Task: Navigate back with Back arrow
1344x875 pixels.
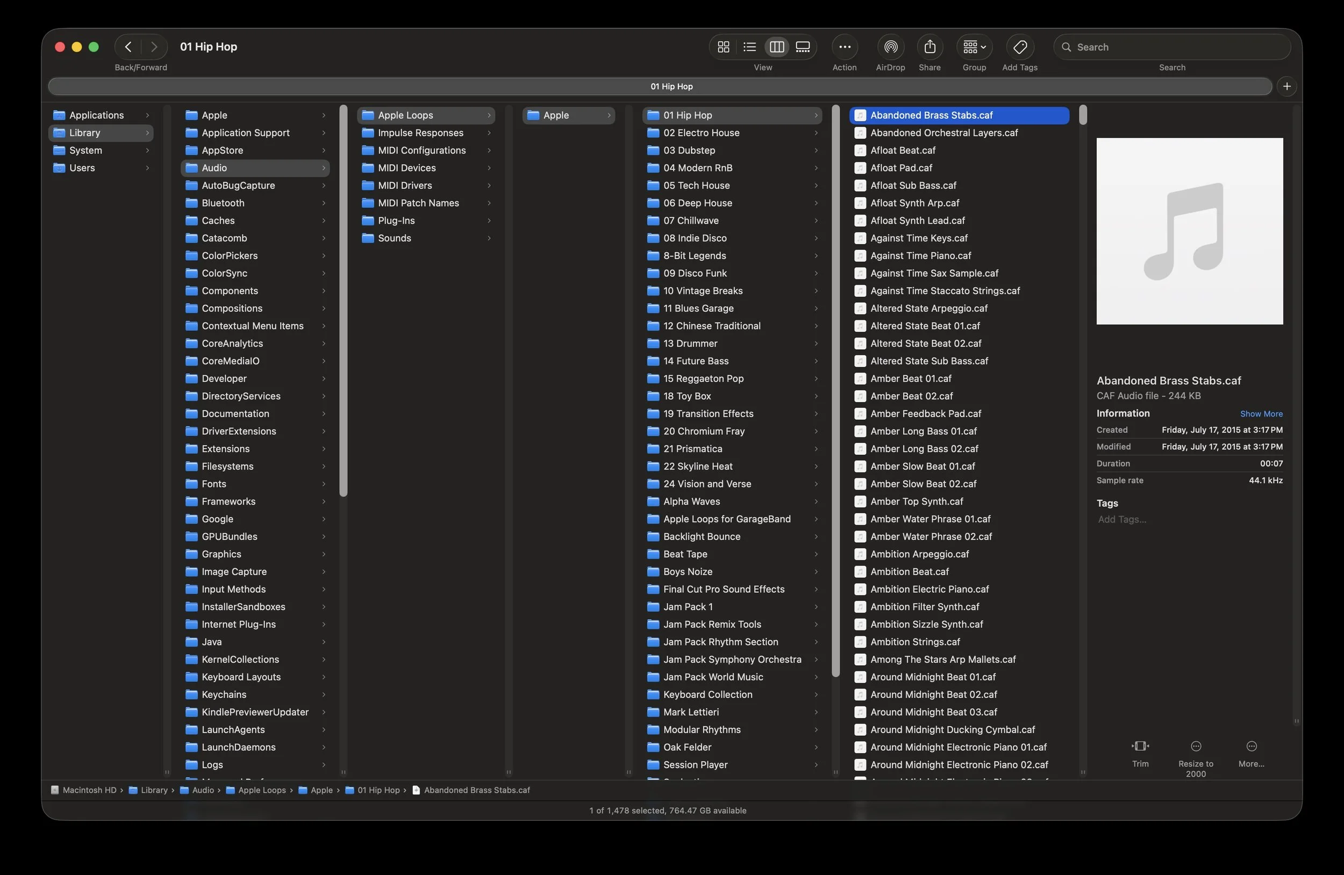Action: (128, 47)
